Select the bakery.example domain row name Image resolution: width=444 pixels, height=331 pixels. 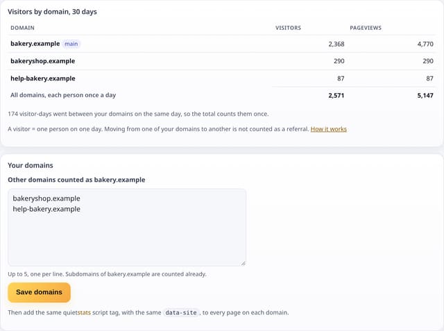click(35, 44)
